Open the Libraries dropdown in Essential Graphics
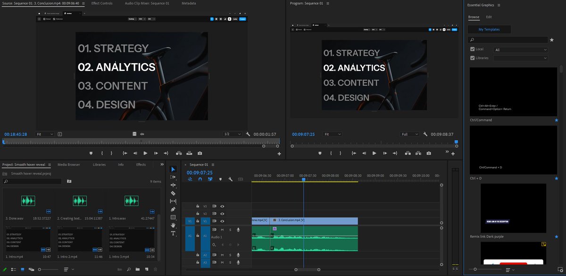This screenshot has width=566, height=276. pos(521,58)
